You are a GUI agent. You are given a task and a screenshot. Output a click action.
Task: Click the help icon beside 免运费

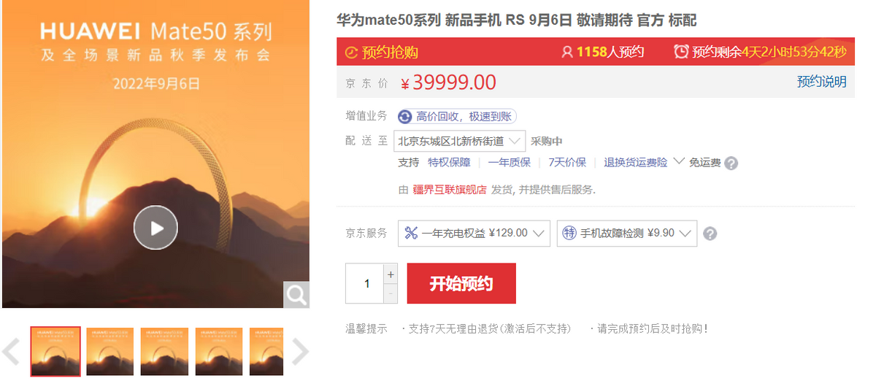point(731,163)
